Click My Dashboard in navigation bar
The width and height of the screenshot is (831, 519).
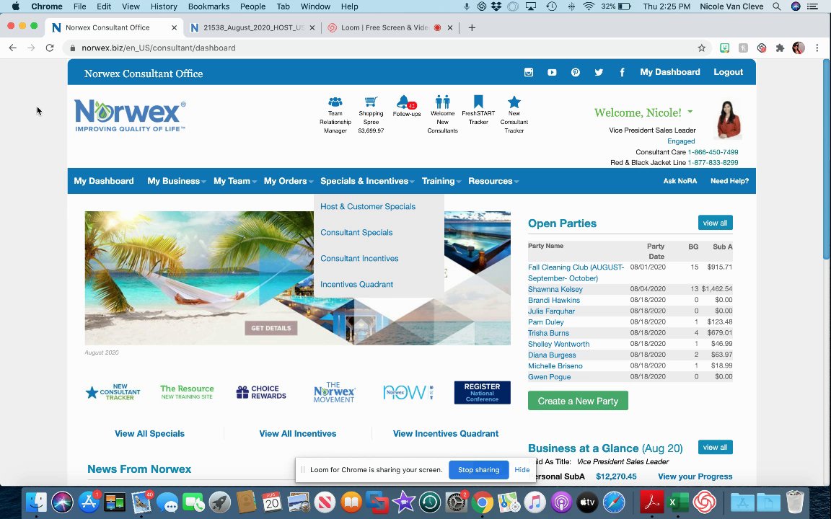point(104,181)
